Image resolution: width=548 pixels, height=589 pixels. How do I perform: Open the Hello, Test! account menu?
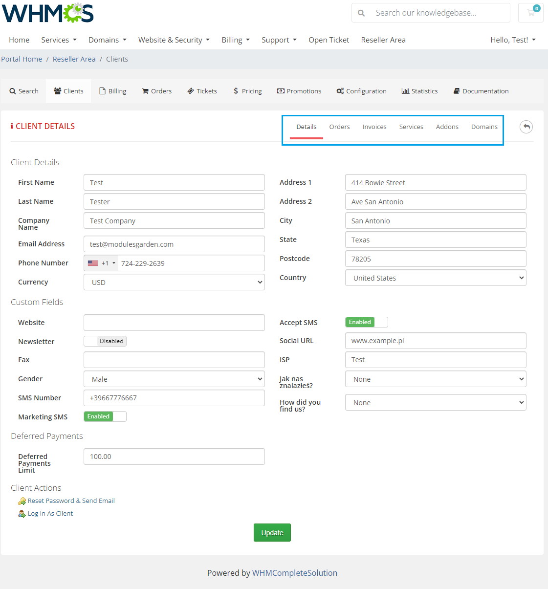[x=513, y=40]
